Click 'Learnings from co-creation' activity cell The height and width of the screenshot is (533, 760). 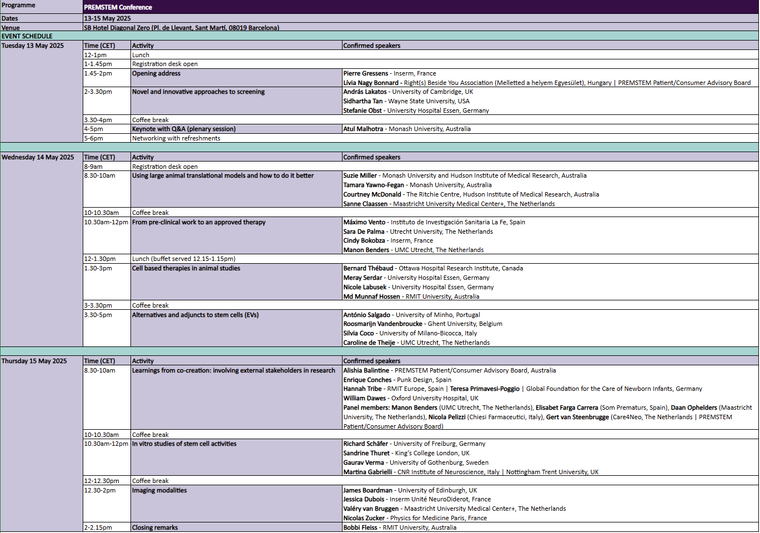[x=236, y=398]
